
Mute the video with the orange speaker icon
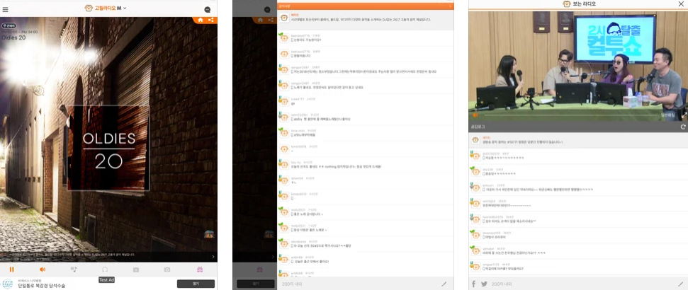coord(475,115)
